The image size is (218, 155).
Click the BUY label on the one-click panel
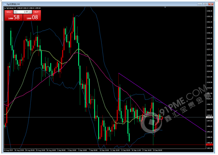tap(37, 12)
